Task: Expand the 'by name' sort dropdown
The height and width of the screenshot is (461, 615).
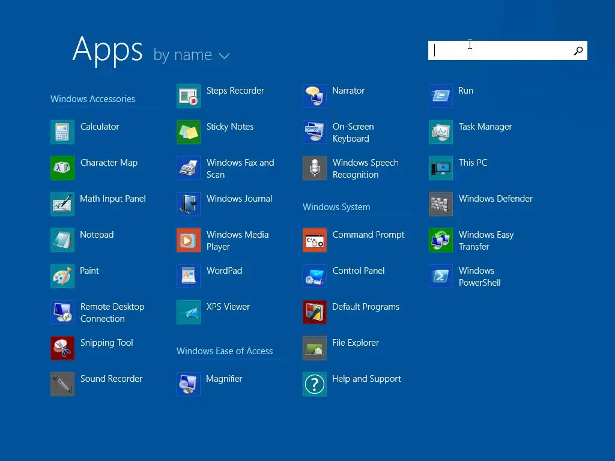Action: [192, 55]
